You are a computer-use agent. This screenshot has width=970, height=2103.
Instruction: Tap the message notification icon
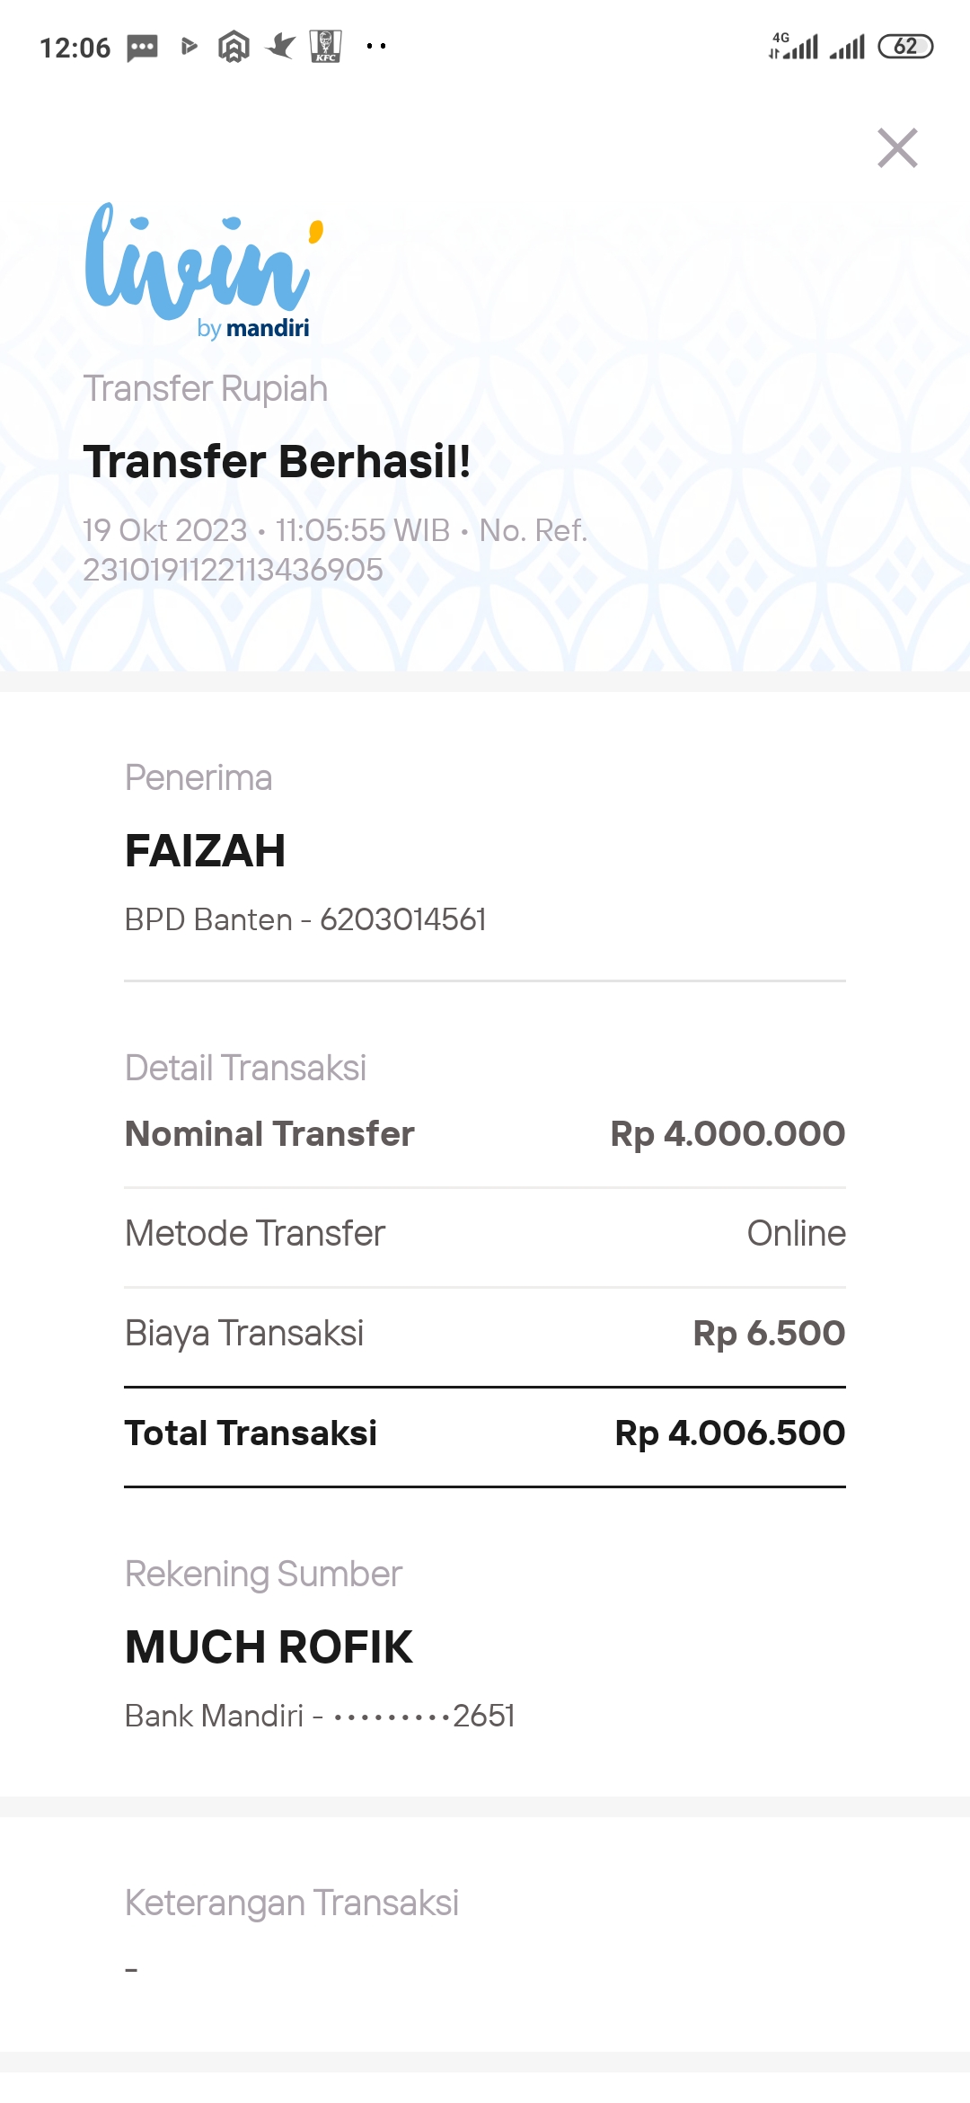click(x=143, y=47)
